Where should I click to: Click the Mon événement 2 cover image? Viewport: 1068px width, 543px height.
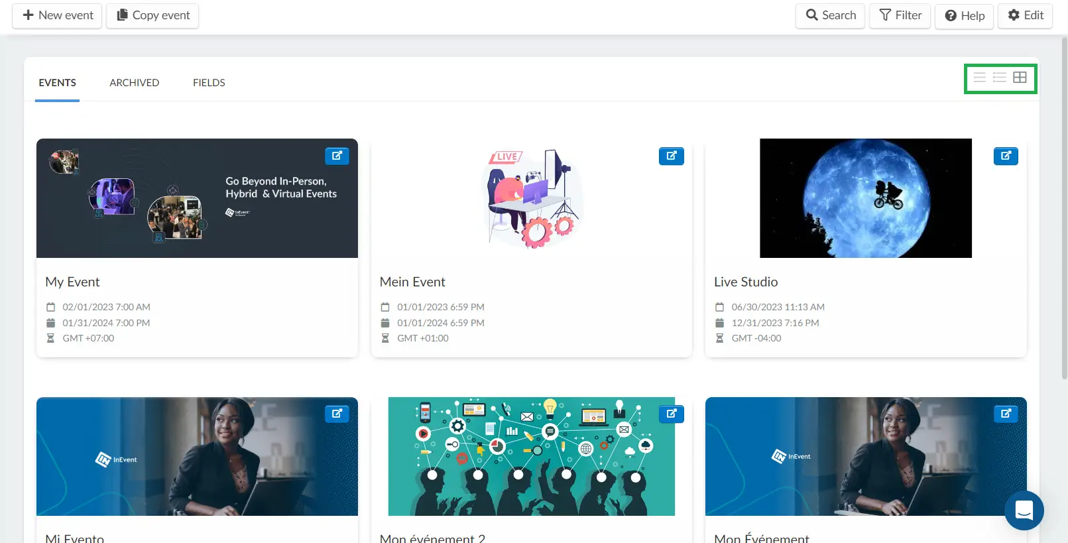point(532,456)
